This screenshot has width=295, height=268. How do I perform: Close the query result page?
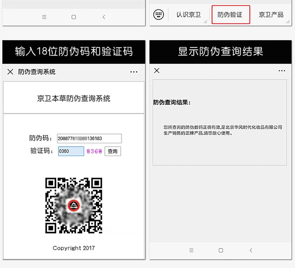pos(157,71)
